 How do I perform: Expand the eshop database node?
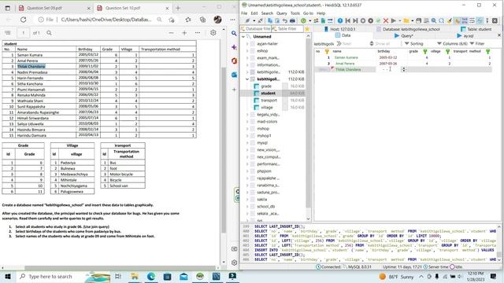click(x=247, y=50)
